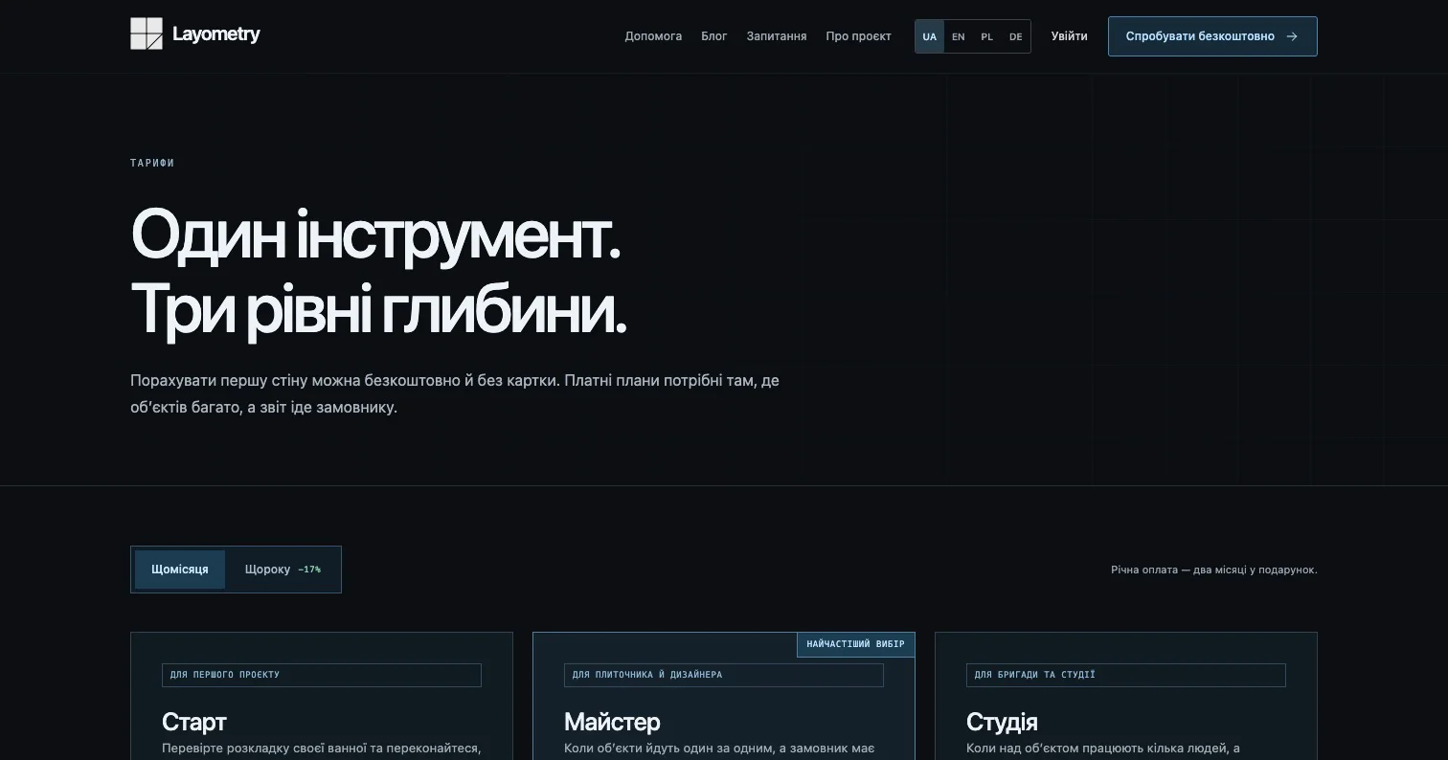The image size is (1448, 760).
Task: Click the Три рівні глибини headline
Action: (379, 309)
